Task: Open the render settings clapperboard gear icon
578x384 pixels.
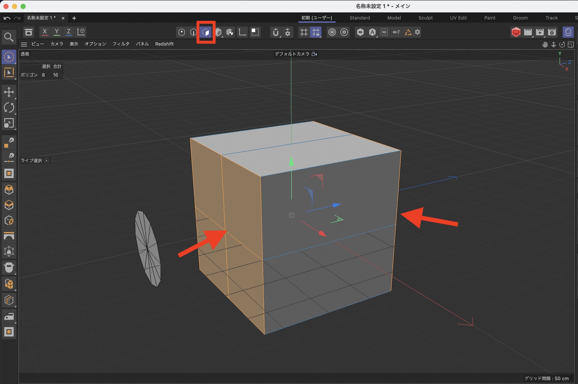Action: coord(552,32)
